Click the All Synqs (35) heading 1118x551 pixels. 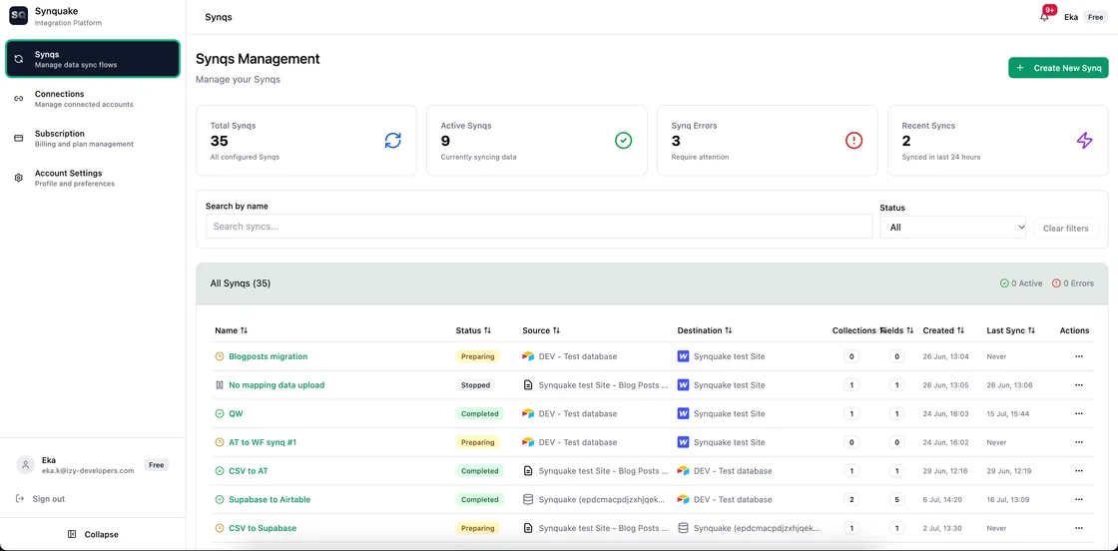(241, 282)
